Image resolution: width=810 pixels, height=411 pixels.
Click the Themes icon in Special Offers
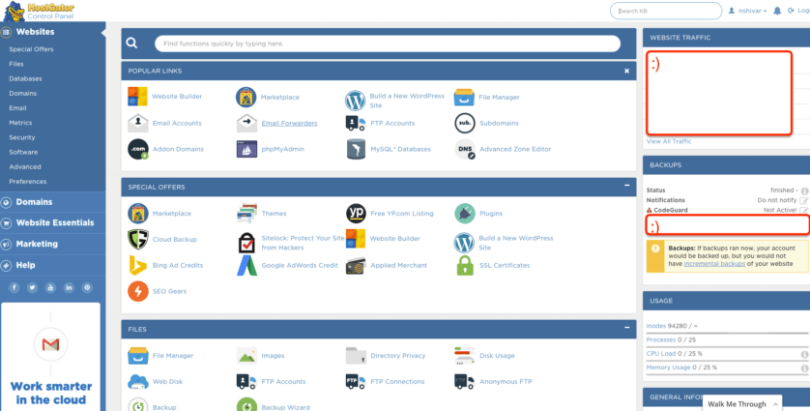click(x=246, y=213)
